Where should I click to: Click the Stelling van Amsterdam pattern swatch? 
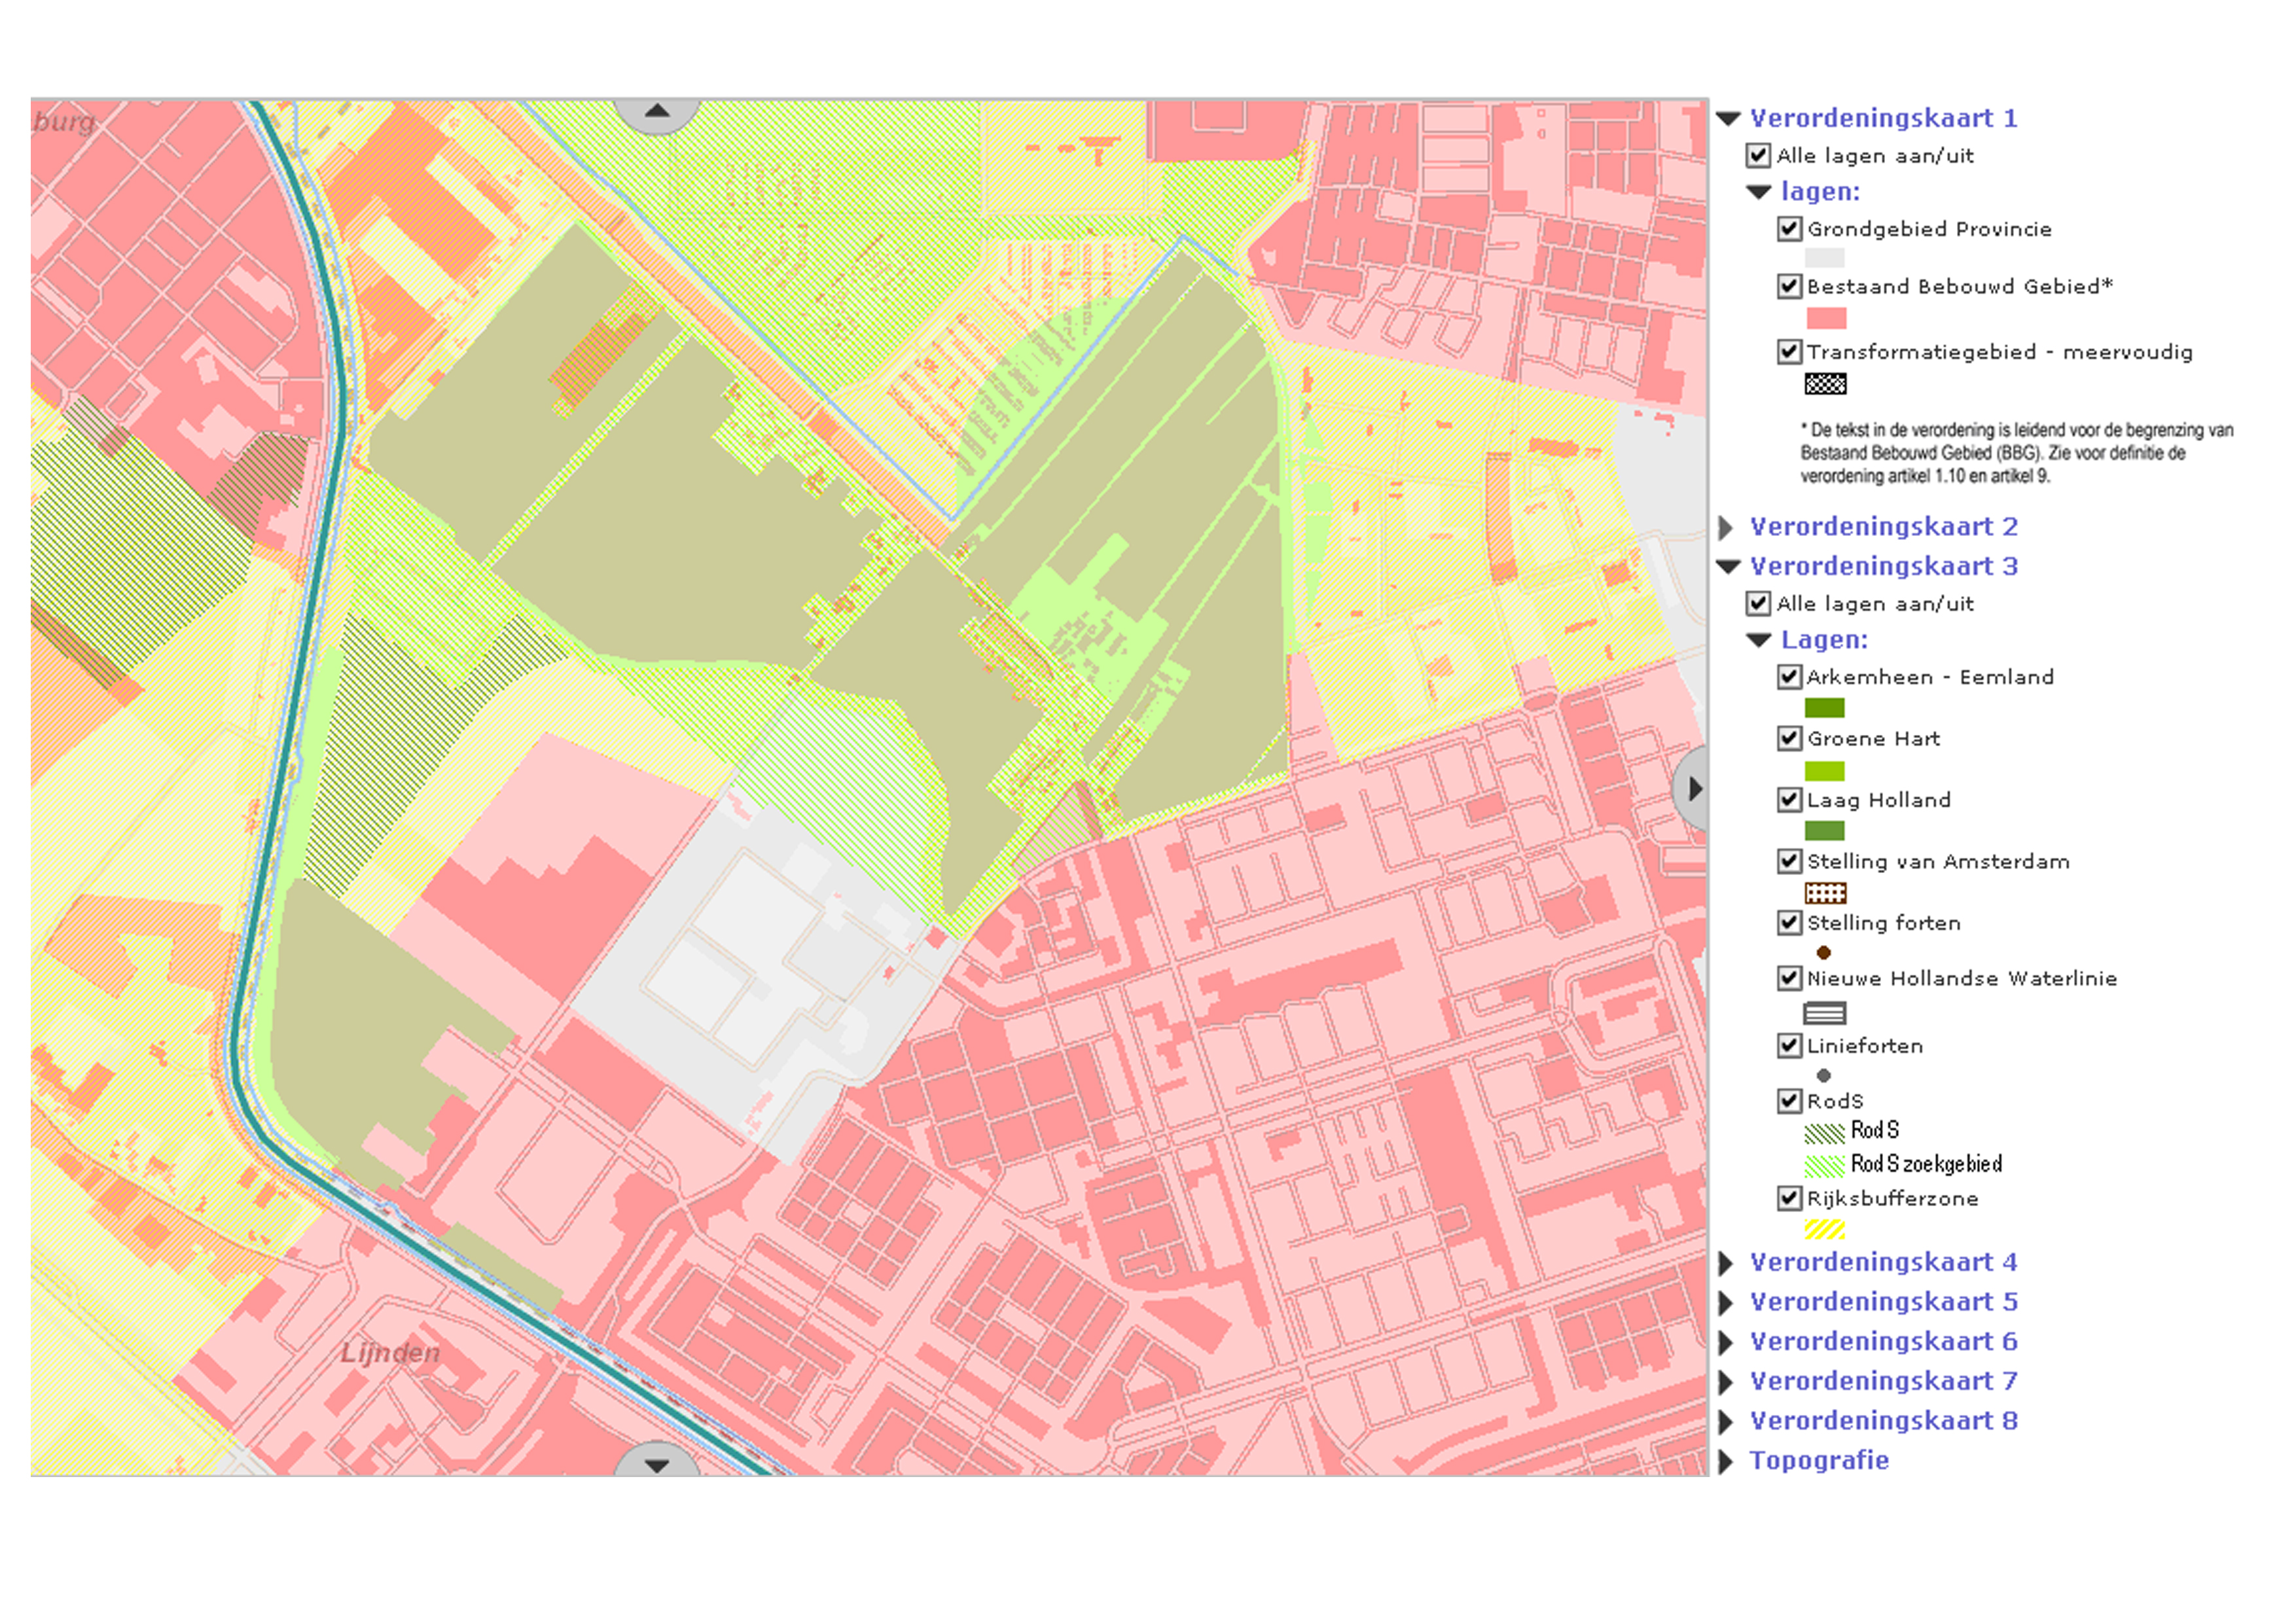[1825, 893]
